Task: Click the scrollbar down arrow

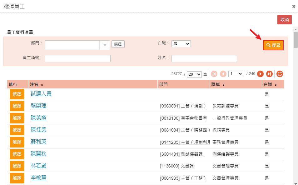Action: point(295,183)
